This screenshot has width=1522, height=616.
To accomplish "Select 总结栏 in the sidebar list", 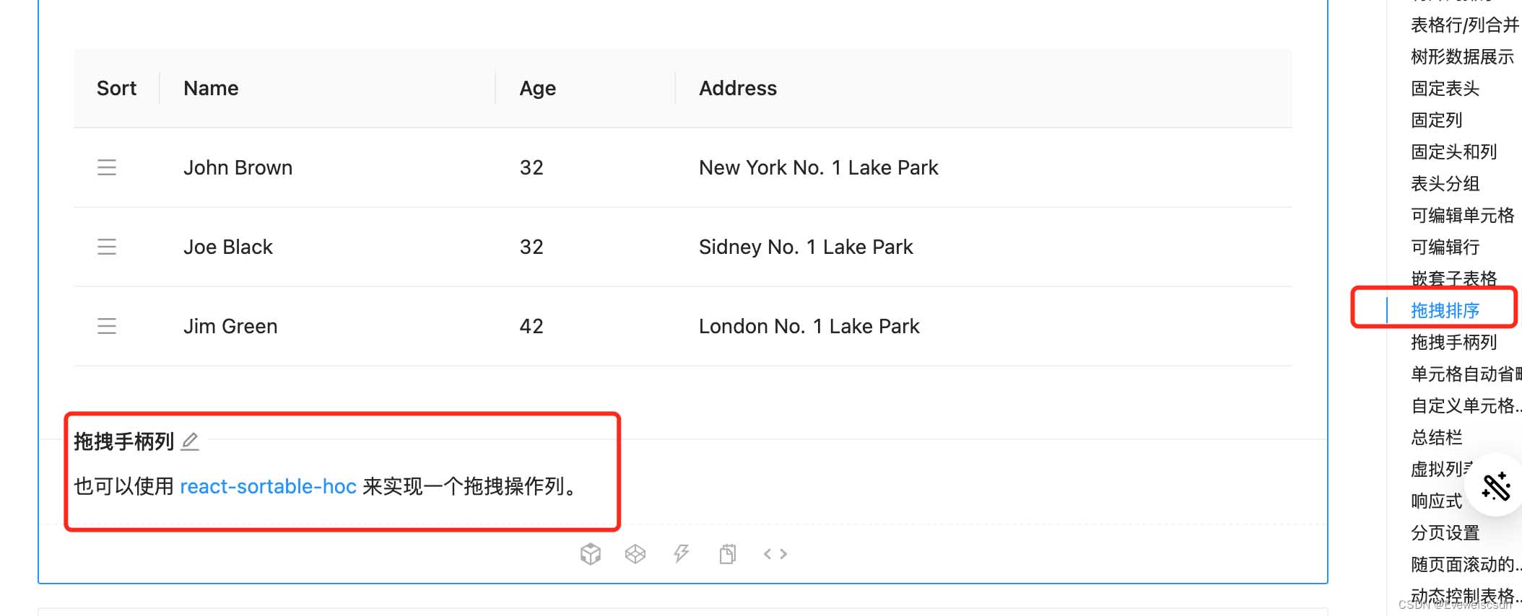I will click(1436, 438).
